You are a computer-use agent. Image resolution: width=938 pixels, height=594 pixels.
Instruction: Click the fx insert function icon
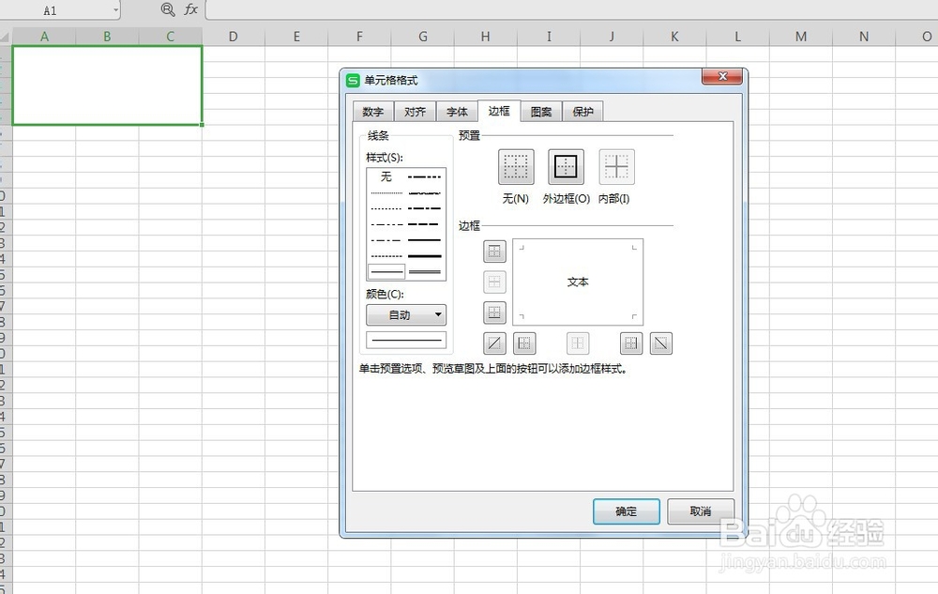(190, 9)
